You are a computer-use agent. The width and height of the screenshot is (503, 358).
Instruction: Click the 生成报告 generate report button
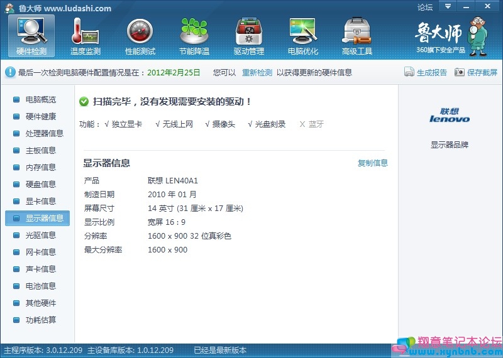click(426, 72)
